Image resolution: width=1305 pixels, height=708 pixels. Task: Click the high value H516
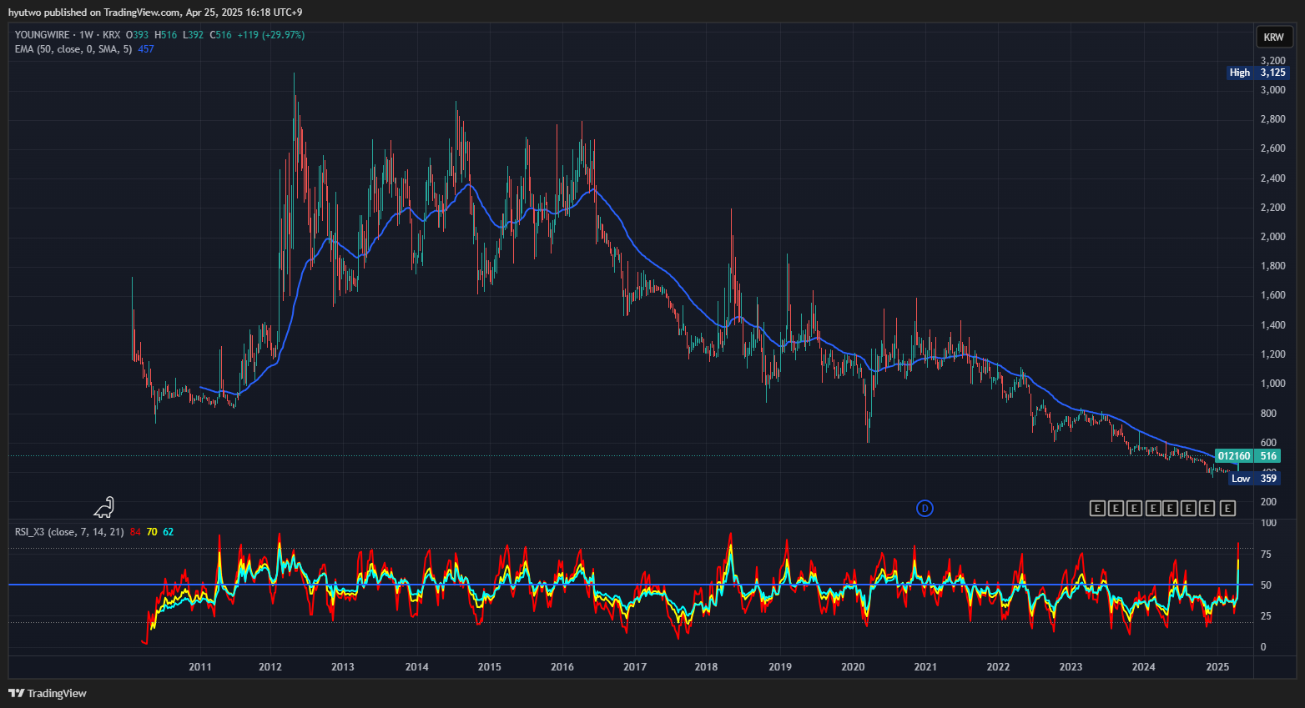click(166, 35)
